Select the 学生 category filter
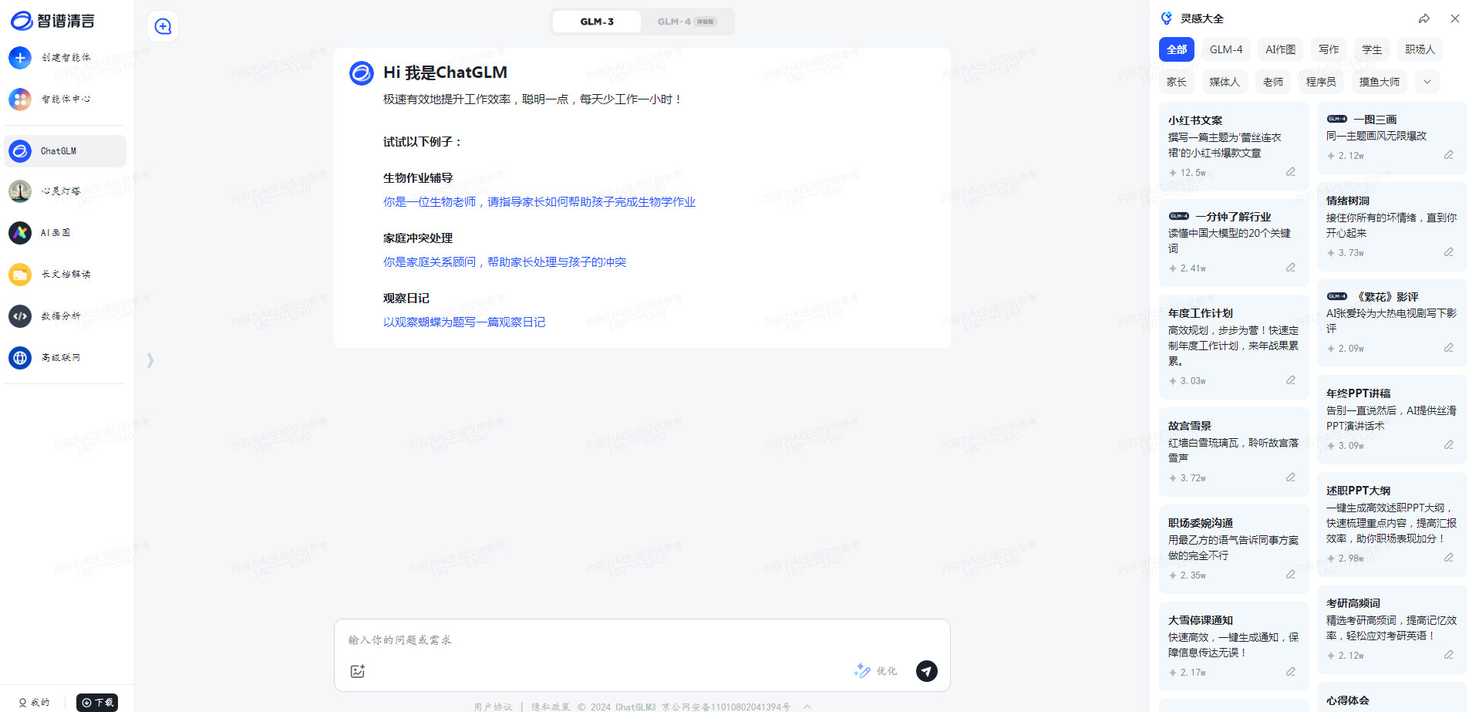This screenshot has width=1469, height=712. (x=1372, y=49)
